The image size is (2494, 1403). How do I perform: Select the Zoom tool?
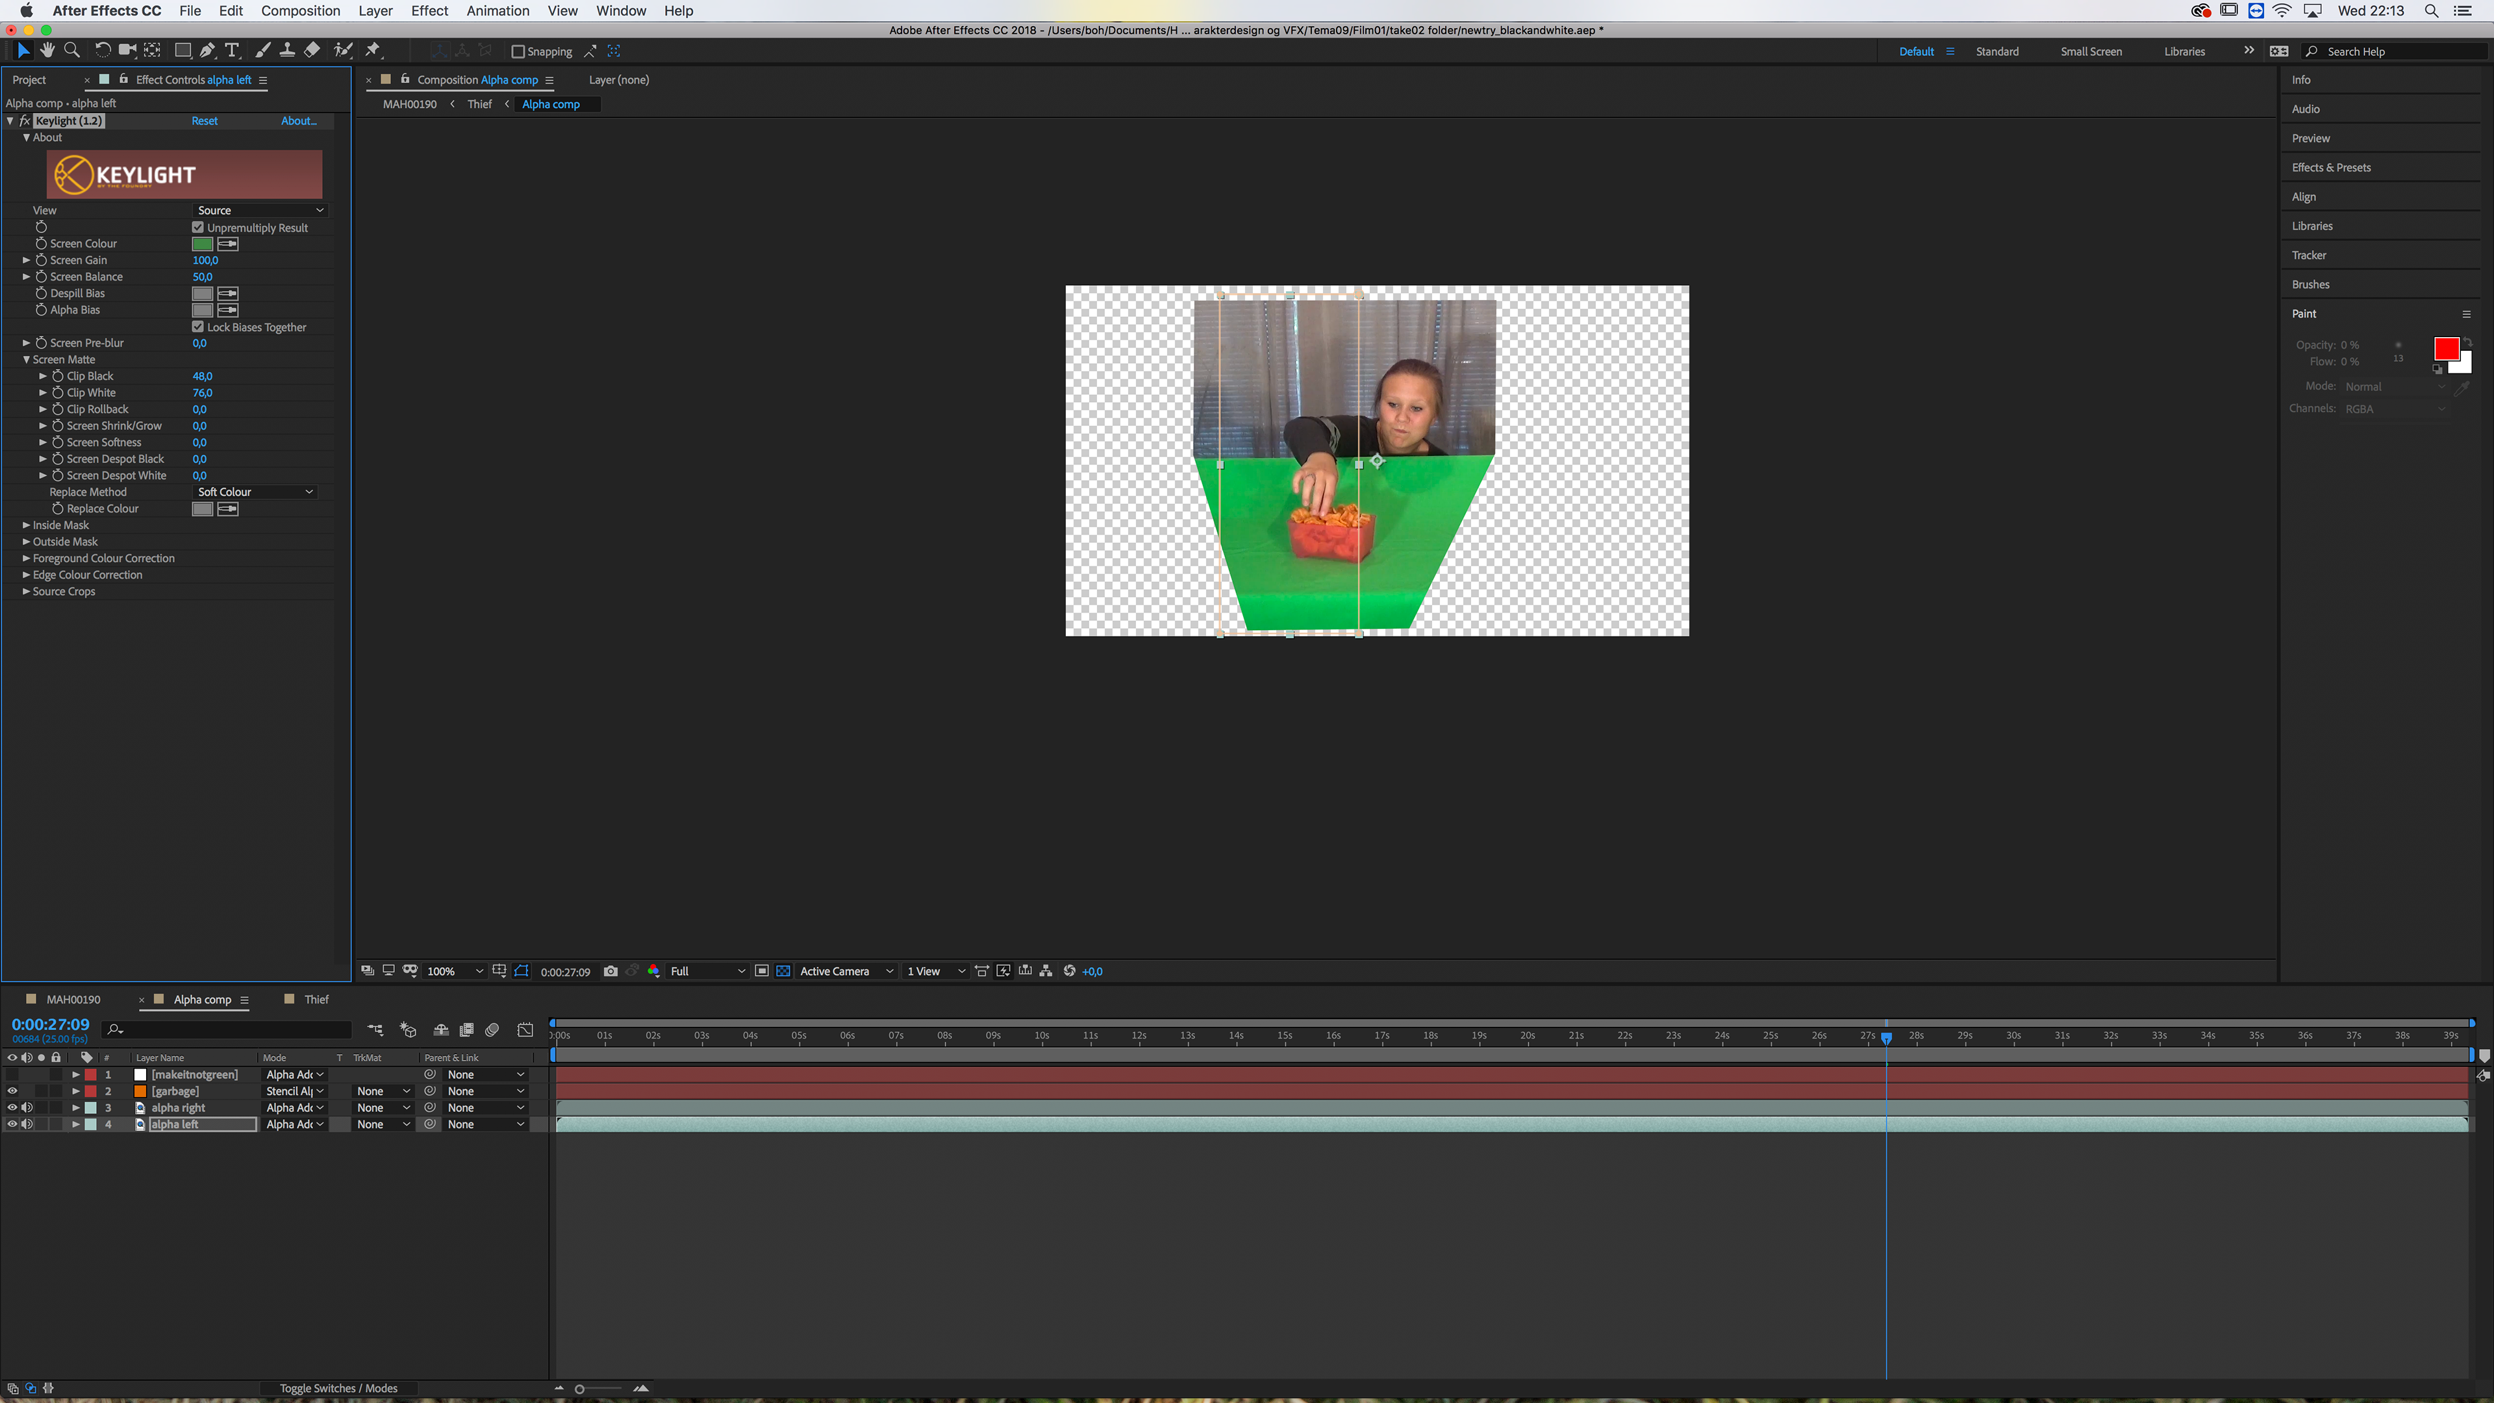(x=71, y=51)
